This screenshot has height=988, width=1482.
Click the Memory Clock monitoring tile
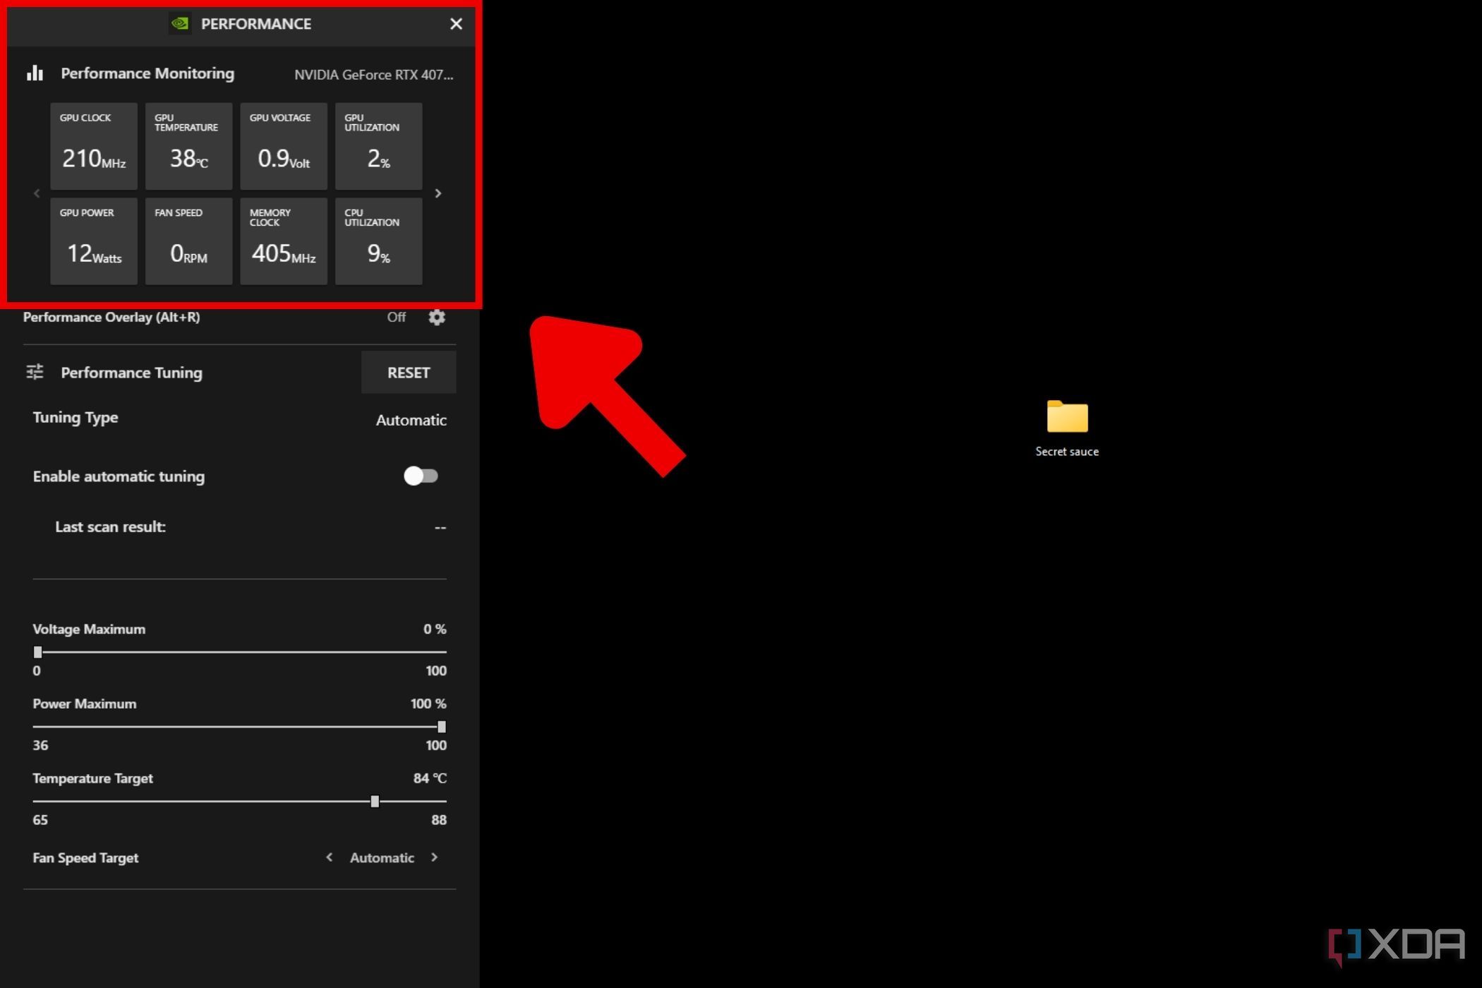point(284,241)
